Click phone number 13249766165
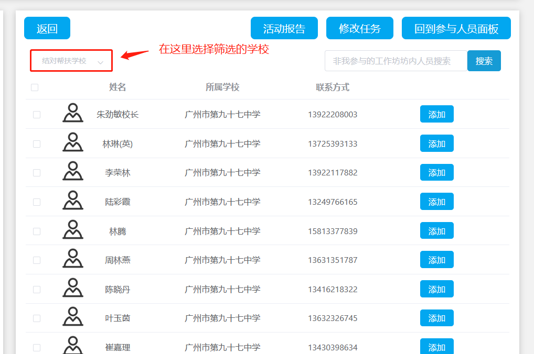The width and height of the screenshot is (534, 354). (333, 202)
